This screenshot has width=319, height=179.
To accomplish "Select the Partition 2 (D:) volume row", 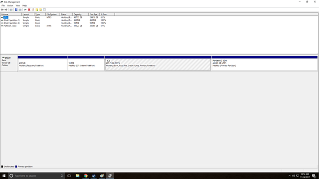I will point(58,26).
